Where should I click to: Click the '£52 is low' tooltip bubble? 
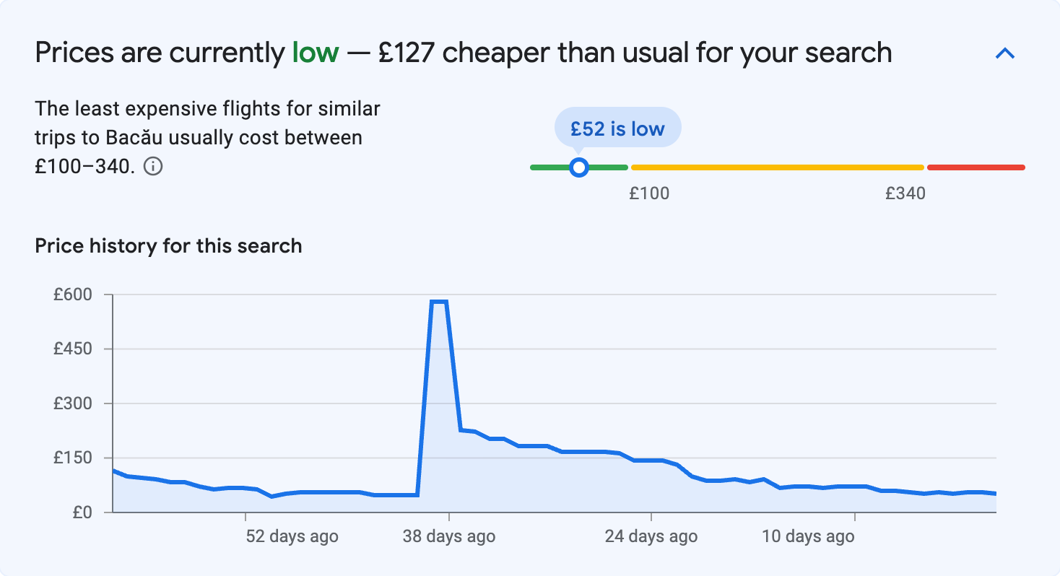click(x=617, y=128)
